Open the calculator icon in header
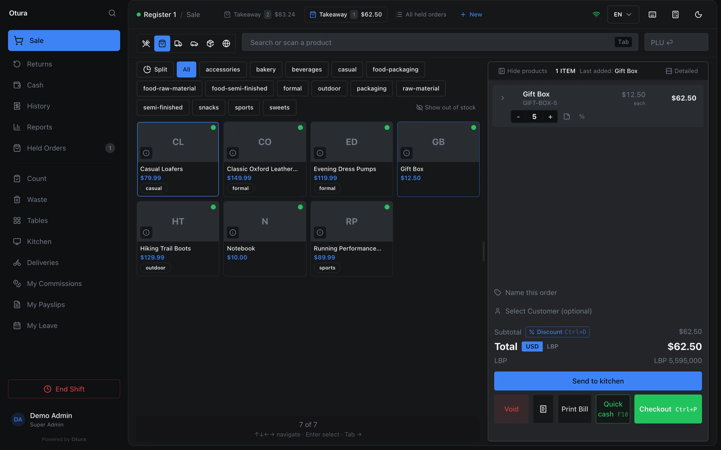Image resolution: width=721 pixels, height=450 pixels. [675, 14]
